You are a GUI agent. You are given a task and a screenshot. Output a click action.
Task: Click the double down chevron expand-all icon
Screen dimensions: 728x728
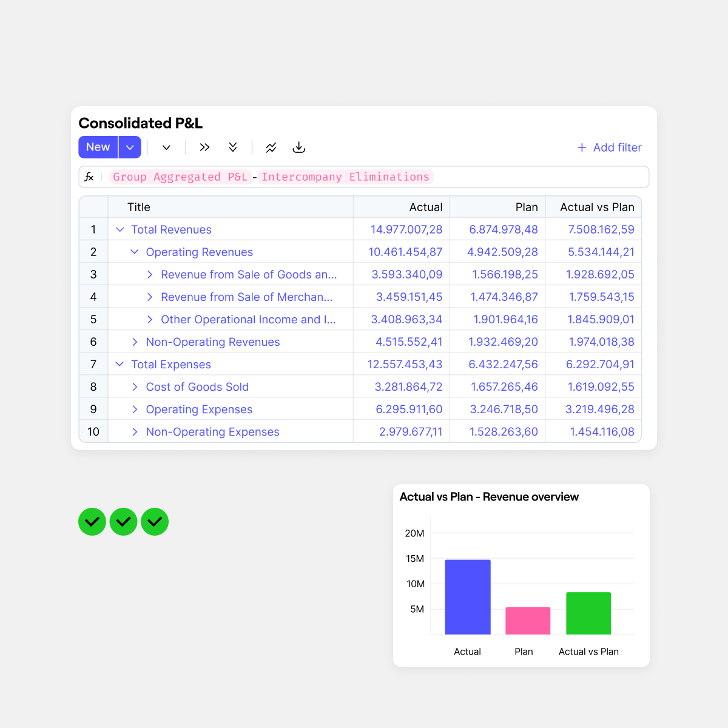tap(233, 147)
